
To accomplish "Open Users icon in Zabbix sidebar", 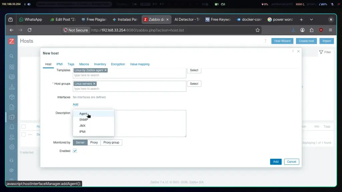I will (x=12, y=137).
